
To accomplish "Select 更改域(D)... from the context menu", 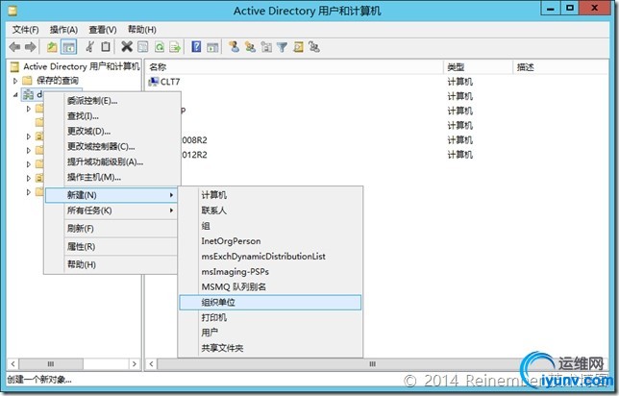I will click(112, 131).
